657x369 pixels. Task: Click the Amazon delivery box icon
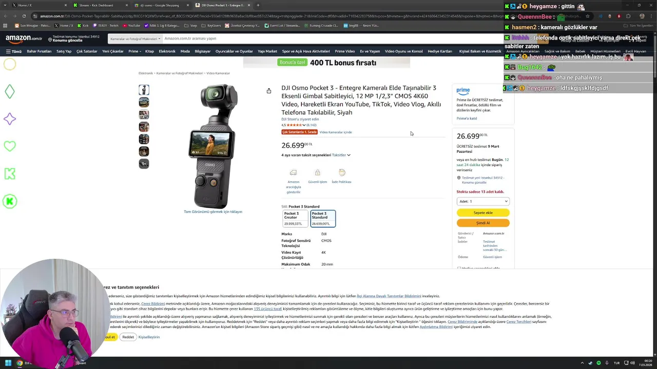coord(293,173)
